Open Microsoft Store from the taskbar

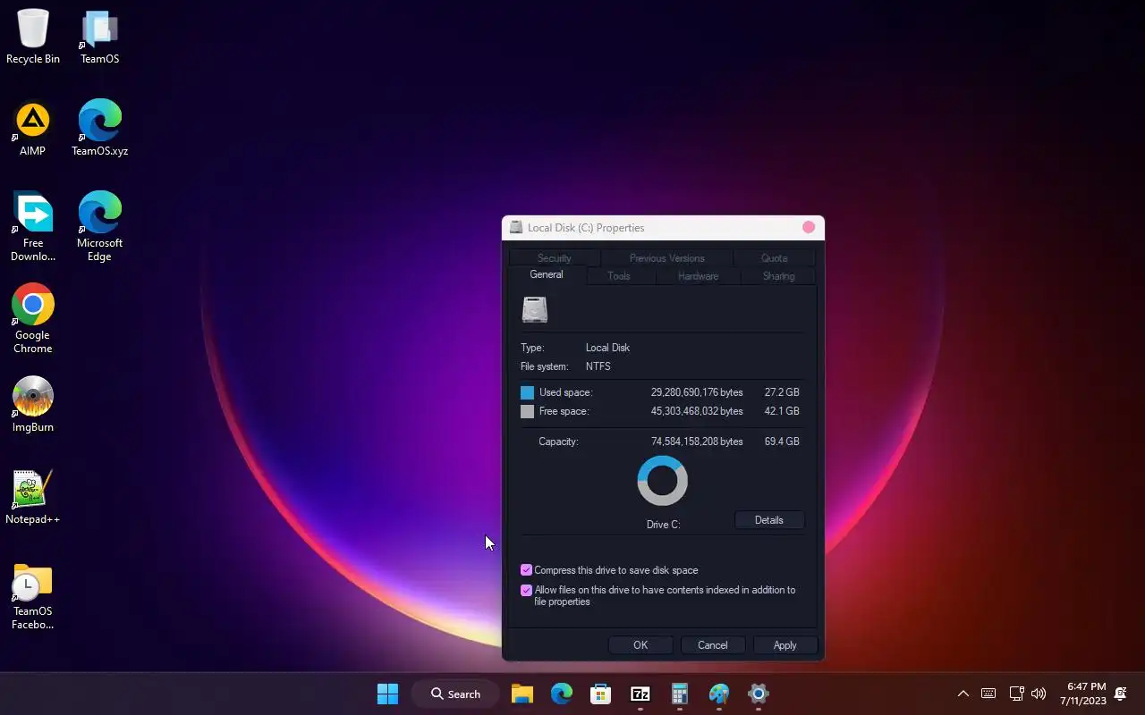pyautogui.click(x=601, y=694)
